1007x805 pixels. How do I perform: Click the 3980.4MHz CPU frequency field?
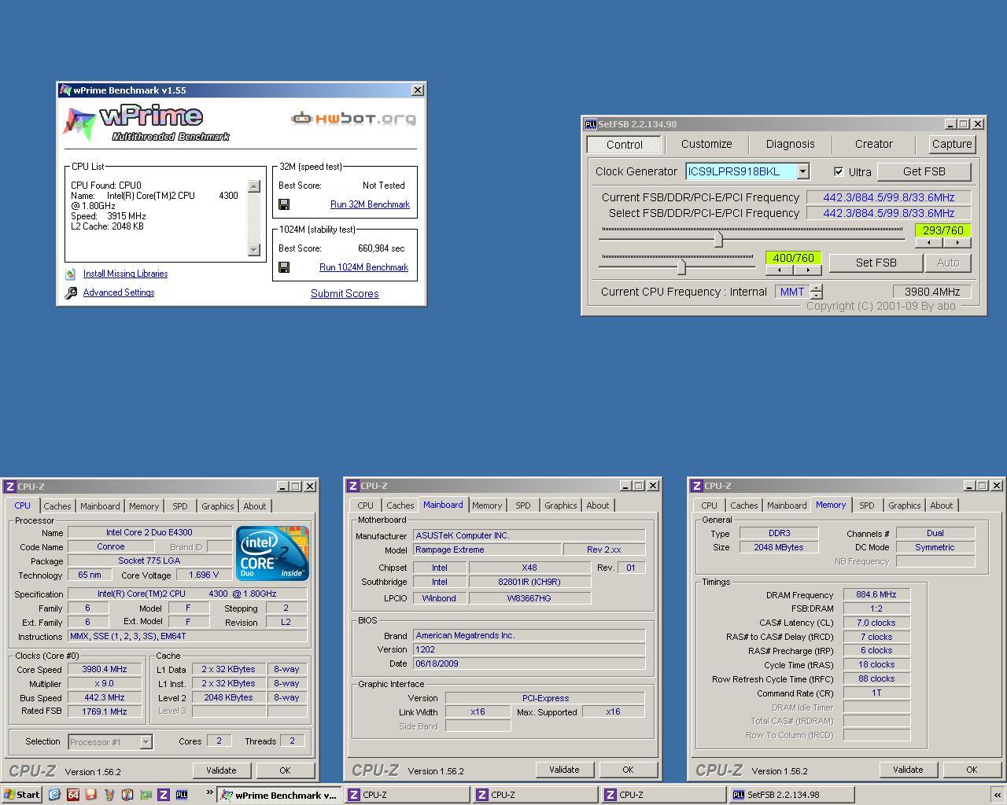point(931,292)
